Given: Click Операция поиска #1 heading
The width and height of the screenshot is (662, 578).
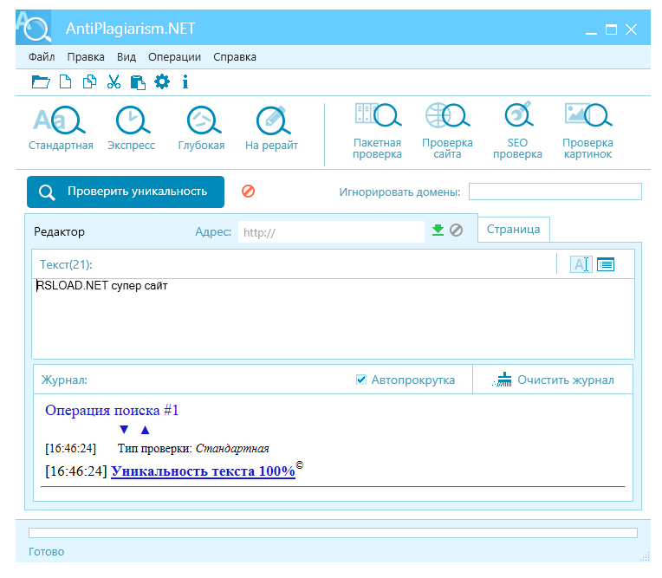Looking at the screenshot, I should (112, 411).
